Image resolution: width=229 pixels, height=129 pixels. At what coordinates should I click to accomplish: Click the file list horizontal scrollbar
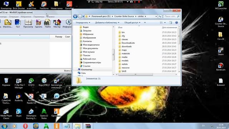tap(135, 75)
